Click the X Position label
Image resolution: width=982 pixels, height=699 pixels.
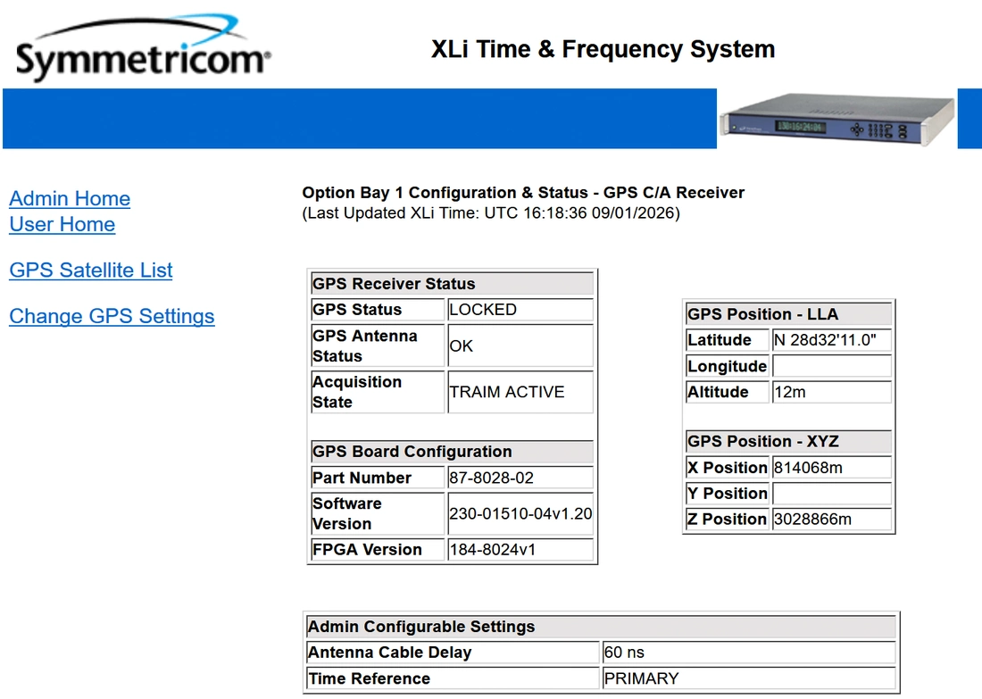pyautogui.click(x=727, y=468)
